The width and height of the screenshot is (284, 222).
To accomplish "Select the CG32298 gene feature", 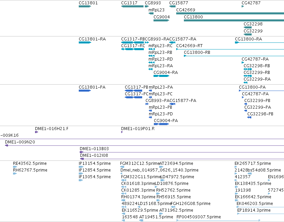I will [x=248, y=27].
